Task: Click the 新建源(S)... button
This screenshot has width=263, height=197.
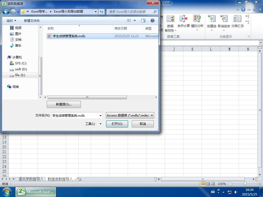Action: click(x=64, y=104)
